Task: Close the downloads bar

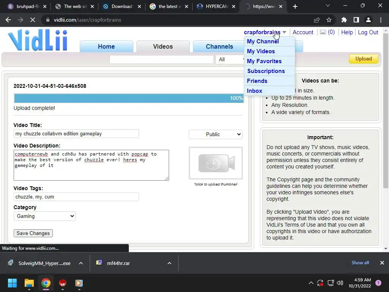Action: click(x=382, y=263)
